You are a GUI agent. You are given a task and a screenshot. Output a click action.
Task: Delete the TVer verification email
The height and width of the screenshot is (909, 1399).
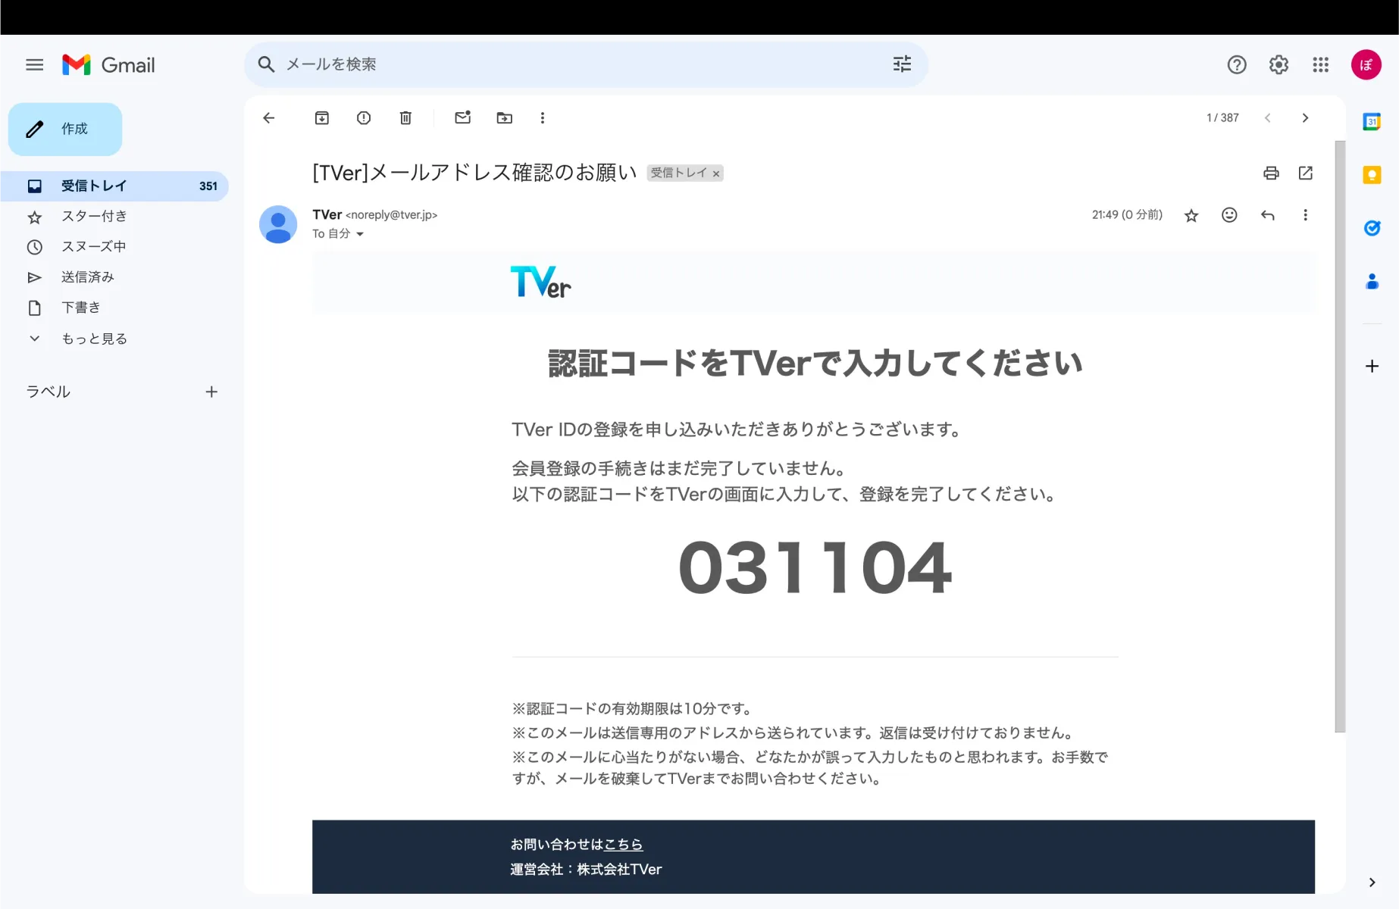click(405, 118)
